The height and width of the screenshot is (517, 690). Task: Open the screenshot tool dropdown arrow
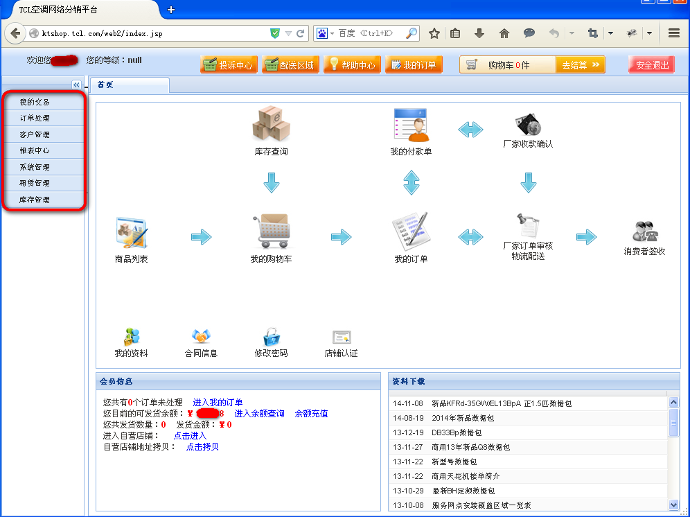(610, 33)
